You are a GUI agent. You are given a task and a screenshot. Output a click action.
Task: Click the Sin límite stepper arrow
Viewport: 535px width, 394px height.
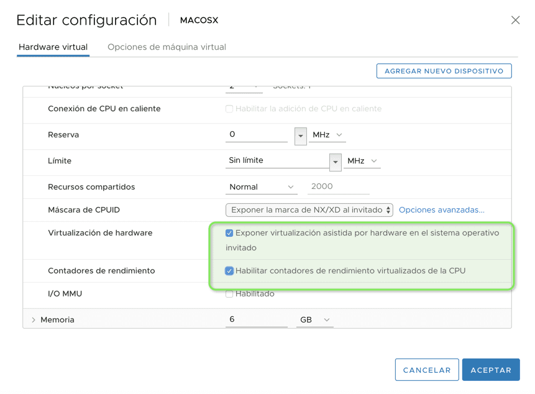[x=335, y=162]
